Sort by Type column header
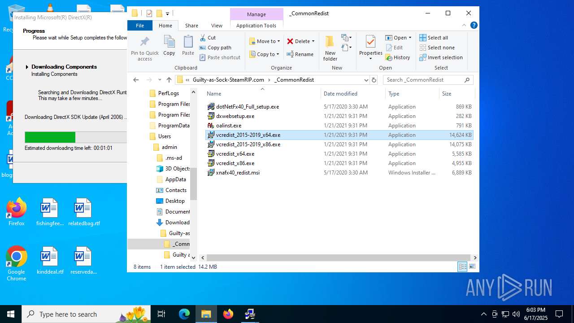 [x=412, y=94]
